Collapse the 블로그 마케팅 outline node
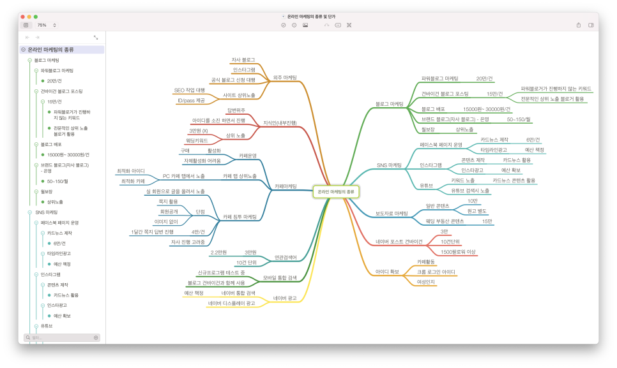Screen dimensions: 617x368 tap(29, 61)
